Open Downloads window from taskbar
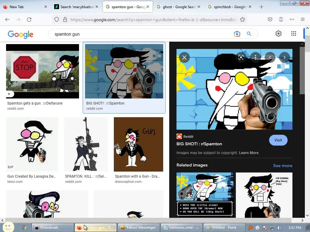 pyautogui.click(x=52, y=227)
